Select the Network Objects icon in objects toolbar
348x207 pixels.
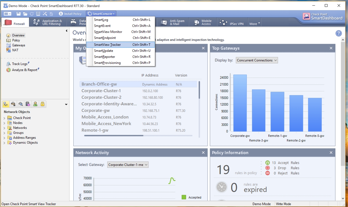[x=5, y=104]
